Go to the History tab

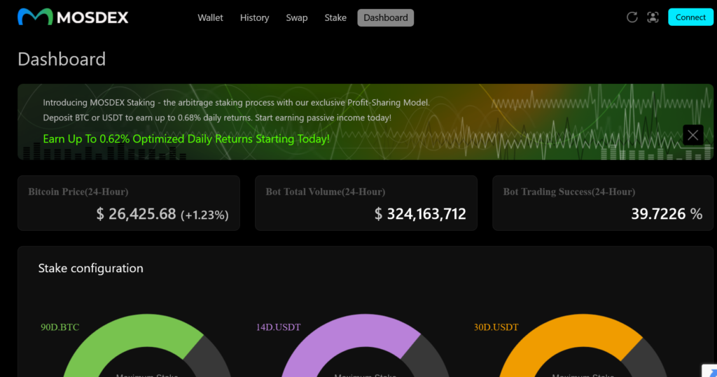pos(254,17)
